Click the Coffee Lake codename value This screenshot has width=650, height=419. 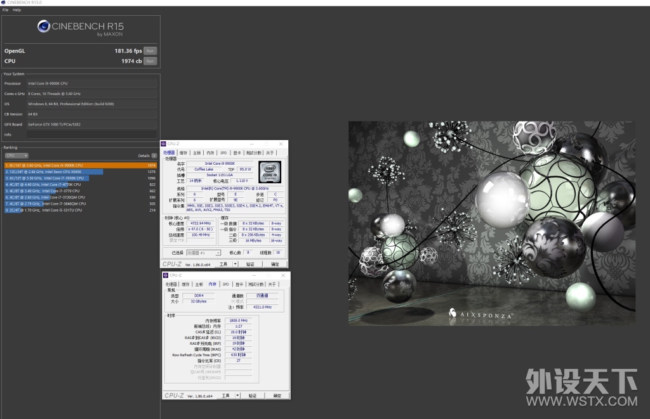(x=204, y=169)
